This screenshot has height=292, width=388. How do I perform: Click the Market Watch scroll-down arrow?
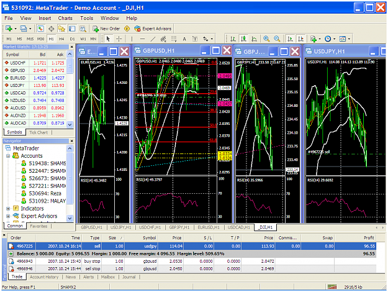(x=70, y=125)
